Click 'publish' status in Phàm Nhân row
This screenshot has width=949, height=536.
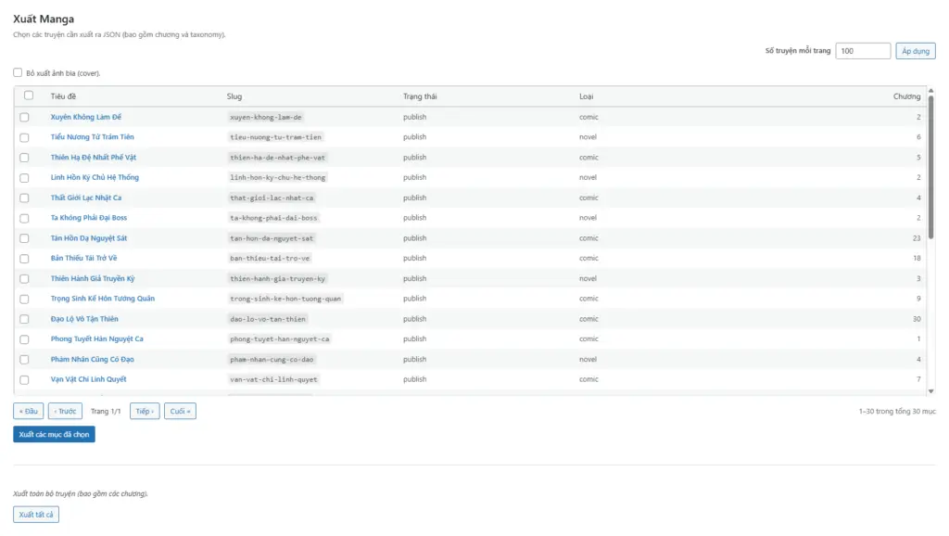pyautogui.click(x=414, y=359)
